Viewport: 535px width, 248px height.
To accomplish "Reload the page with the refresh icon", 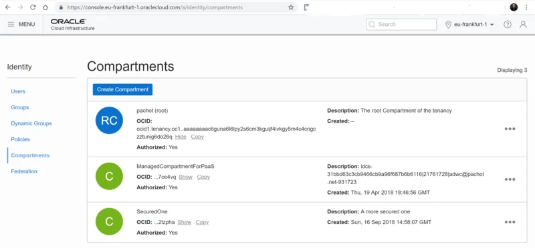I will click(33, 7).
